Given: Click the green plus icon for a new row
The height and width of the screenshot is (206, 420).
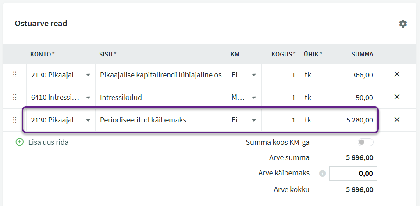Looking at the screenshot, I should point(20,142).
